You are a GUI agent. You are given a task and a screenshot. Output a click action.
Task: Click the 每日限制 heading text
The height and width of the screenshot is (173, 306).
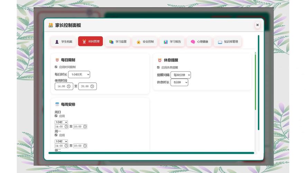click(68, 60)
